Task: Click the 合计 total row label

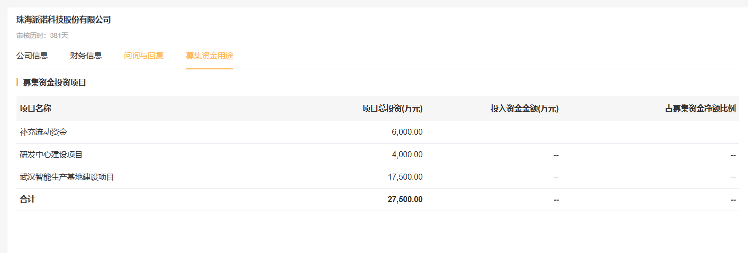Action: click(27, 200)
